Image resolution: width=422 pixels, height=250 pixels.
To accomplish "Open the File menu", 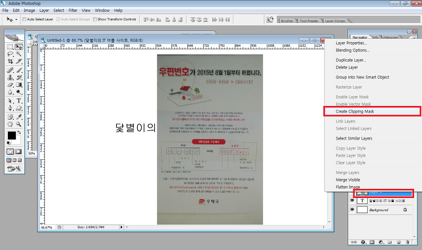I will click(5, 11).
